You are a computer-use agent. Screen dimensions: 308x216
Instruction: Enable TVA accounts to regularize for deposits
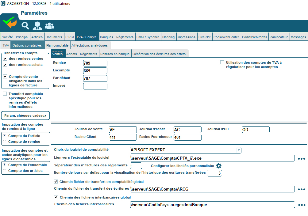tap(222, 63)
